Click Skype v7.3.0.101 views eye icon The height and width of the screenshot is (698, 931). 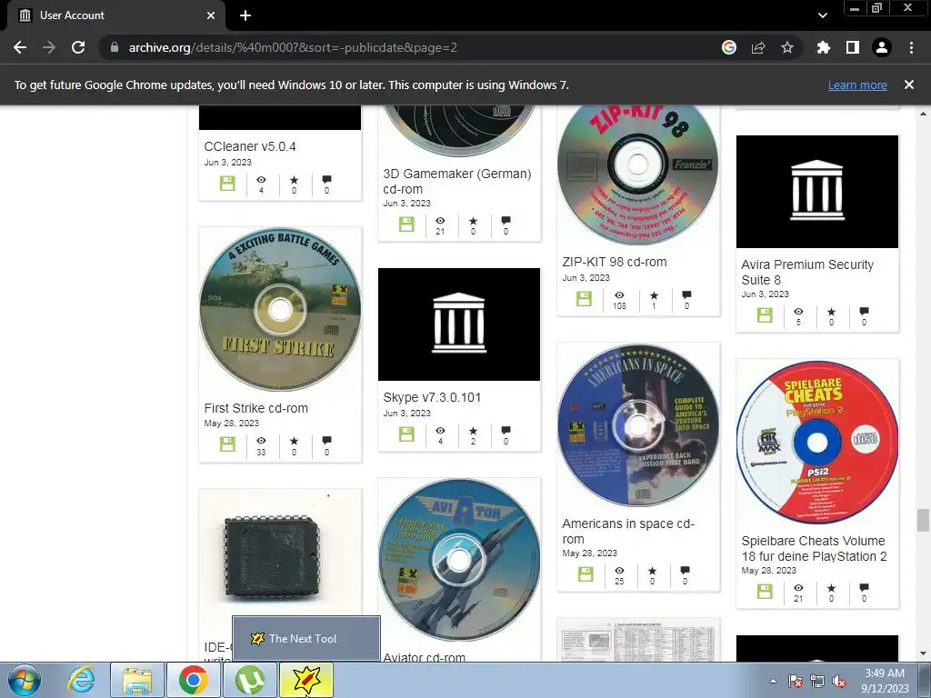440,431
